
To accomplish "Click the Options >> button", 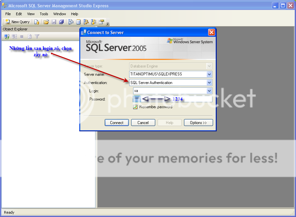I will 199,123.
